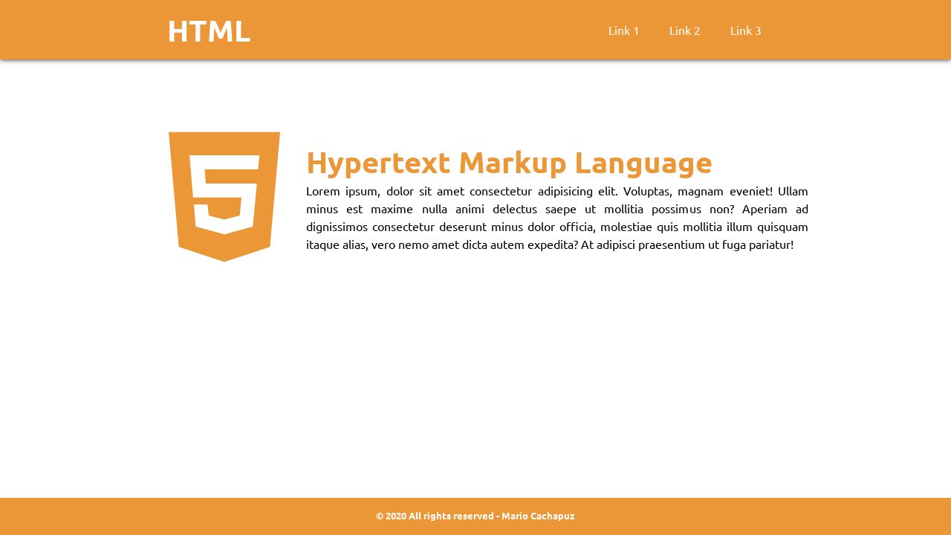Click the orange footer bar background
The image size is (951, 535).
click(149, 515)
